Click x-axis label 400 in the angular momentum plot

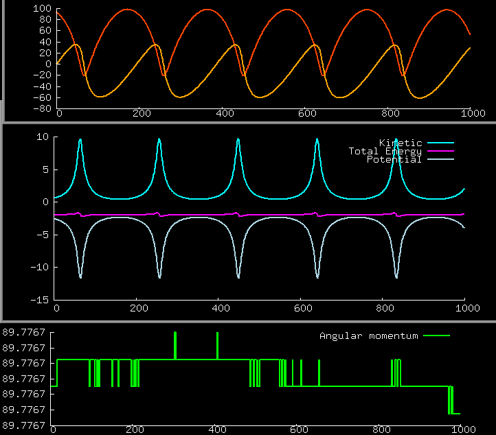(x=217, y=430)
